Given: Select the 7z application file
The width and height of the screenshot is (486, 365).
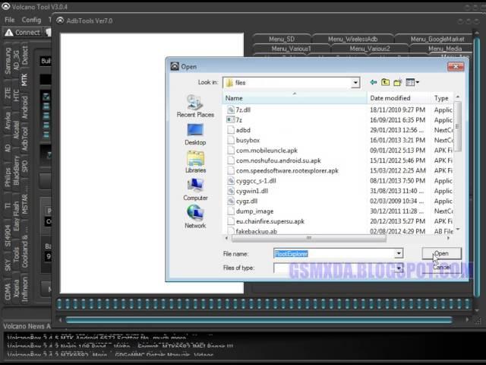Looking at the screenshot, I should [x=238, y=120].
